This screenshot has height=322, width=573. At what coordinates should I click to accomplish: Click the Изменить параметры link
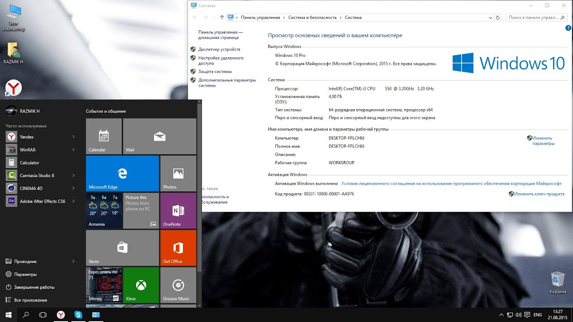coord(543,141)
